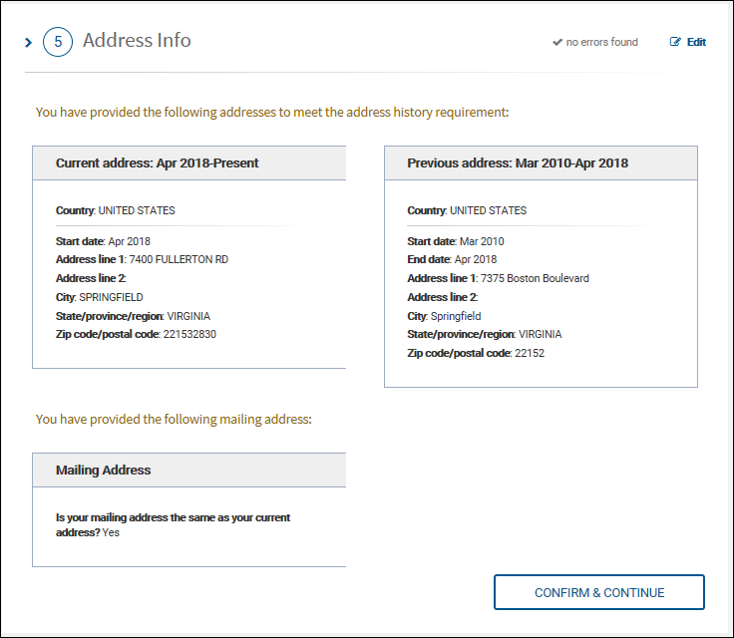The image size is (734, 638).
Task: Click the Address Info section heading
Action: 137,41
